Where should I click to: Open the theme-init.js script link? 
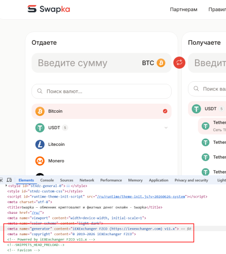click(141, 197)
